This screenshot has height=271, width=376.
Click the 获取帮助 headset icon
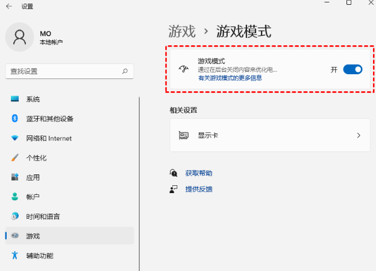point(174,173)
